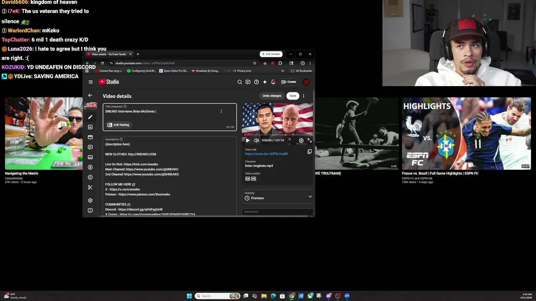Open the YouTube Studio hamburger menu

coord(90,82)
